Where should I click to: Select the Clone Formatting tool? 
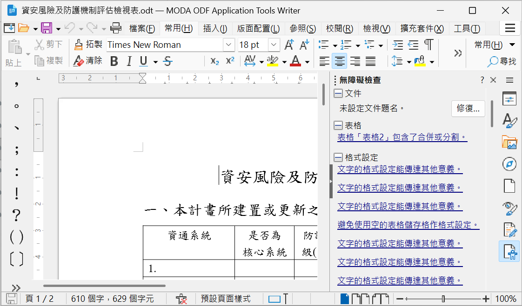[88, 45]
